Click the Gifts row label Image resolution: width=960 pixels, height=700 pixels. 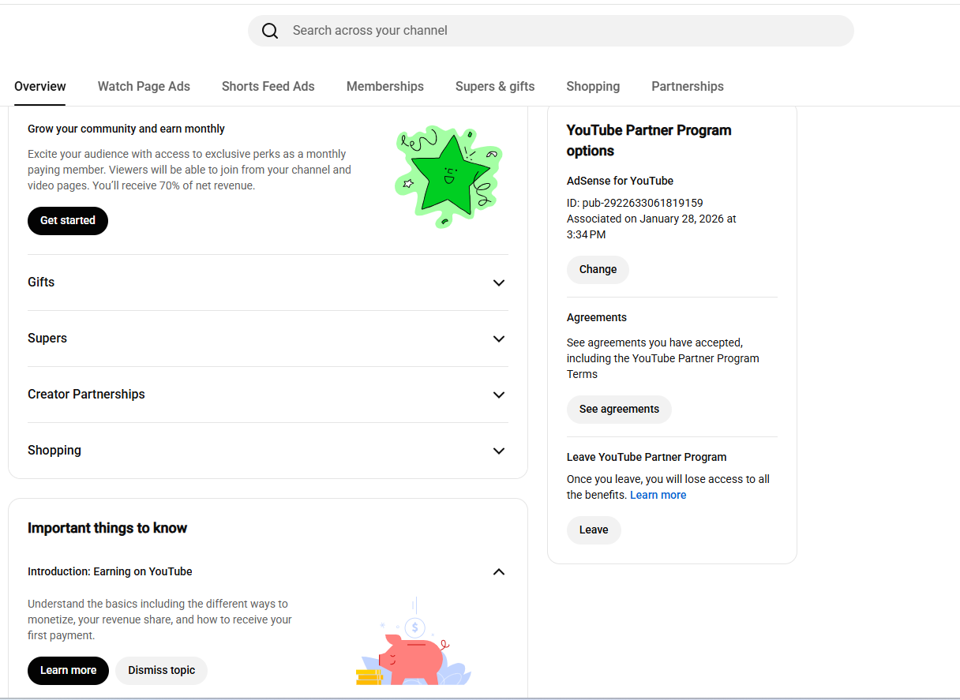coord(41,283)
